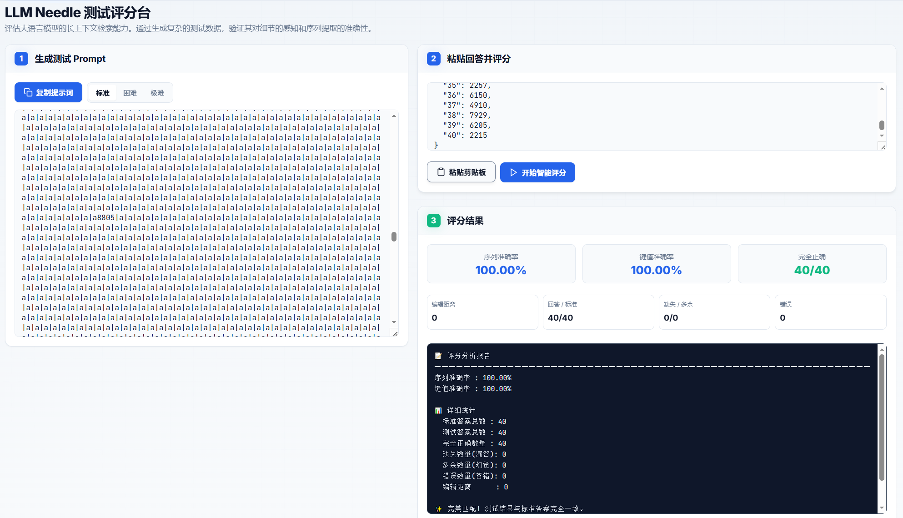
Task: Click 序列准确率 : 100.00% line in report
Action: coord(473,377)
